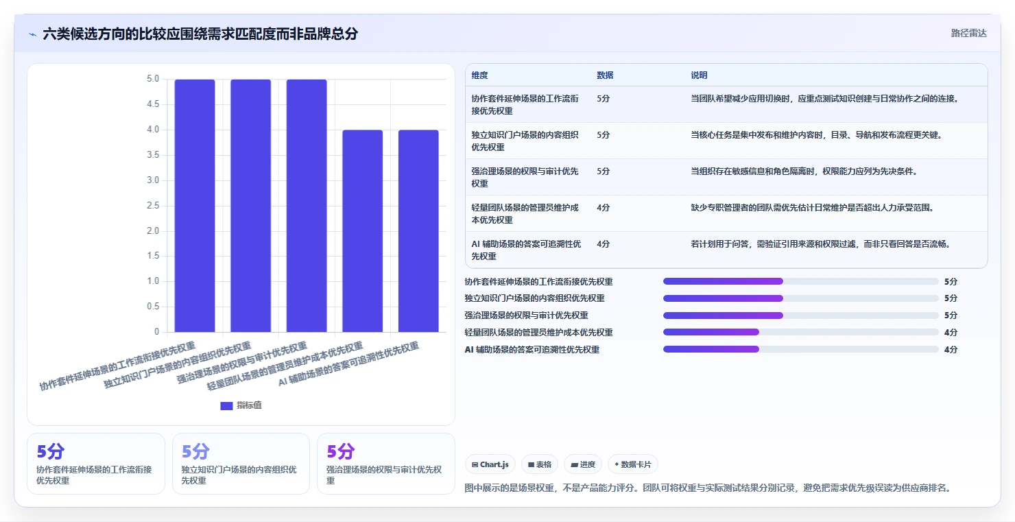Click the description starting 若计划用于问答
The width and height of the screenshot is (1015, 522).
click(x=820, y=244)
